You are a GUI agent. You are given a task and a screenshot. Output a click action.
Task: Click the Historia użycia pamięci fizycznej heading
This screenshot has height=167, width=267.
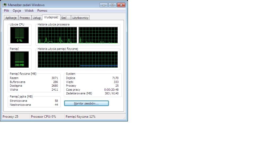pos(58,49)
